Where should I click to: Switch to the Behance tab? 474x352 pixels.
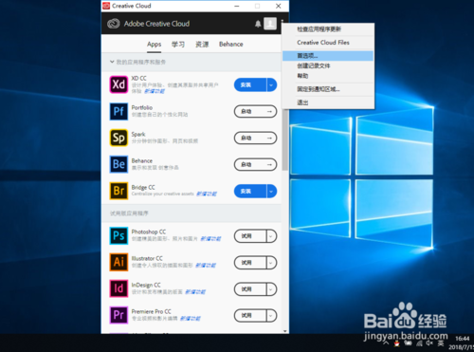pyautogui.click(x=231, y=45)
